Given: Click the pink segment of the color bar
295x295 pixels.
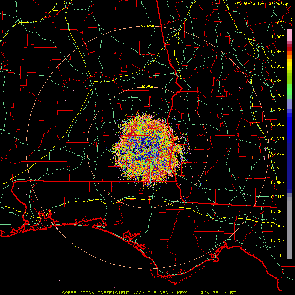Looking at the screenshot, I should tap(289, 35).
